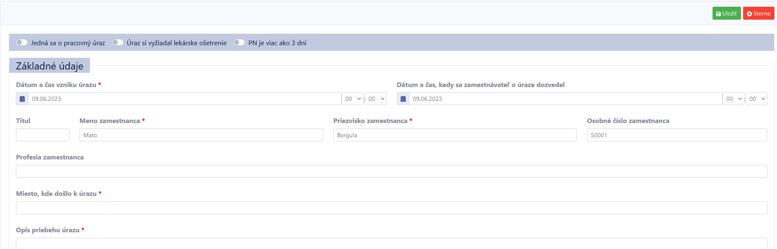Click the green Uložiť save button

pos(726,13)
